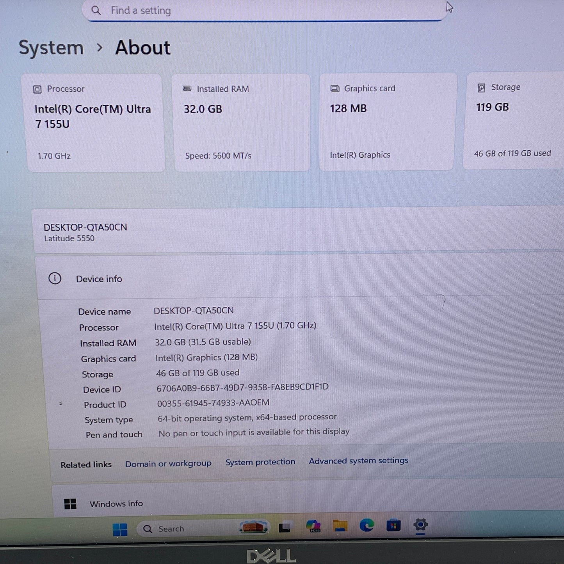Screen dimensions: 564x564
Task: Select the Product ID value 00355-61945-74933-AAOEM
Action: click(213, 403)
